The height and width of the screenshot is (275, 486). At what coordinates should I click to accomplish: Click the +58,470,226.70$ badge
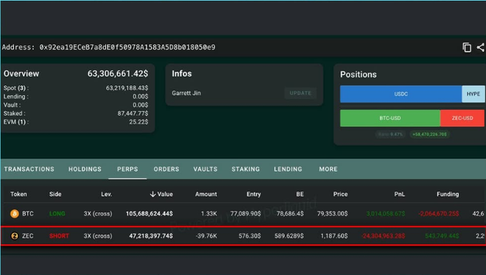(430, 134)
